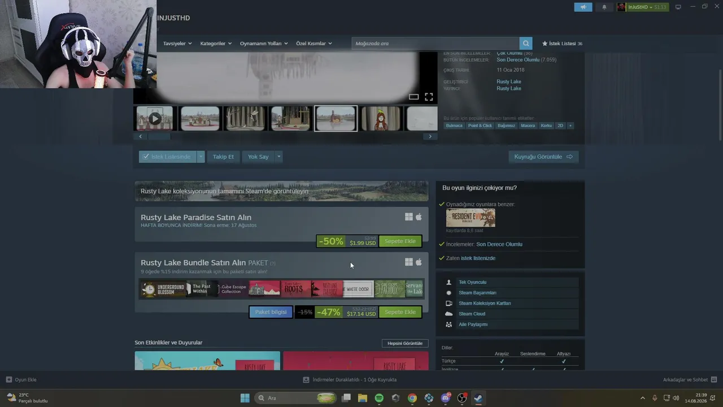
Task: Toggle the İstek Listesinde wishlist checkbox button
Action: click(x=168, y=157)
